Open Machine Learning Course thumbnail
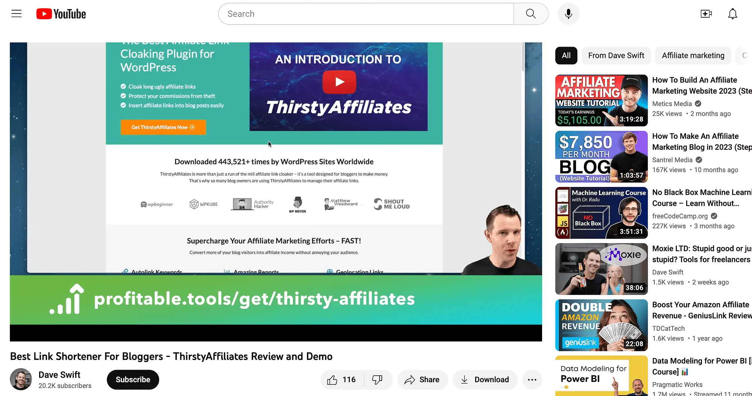This screenshot has height=396, width=752. [x=601, y=213]
